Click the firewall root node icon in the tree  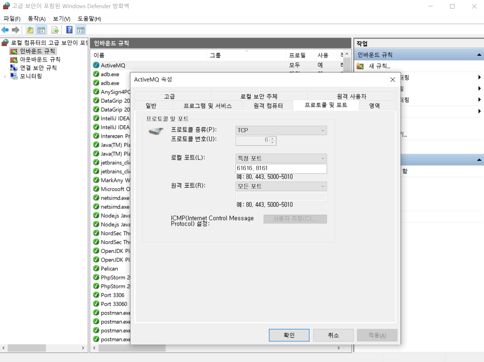[5, 42]
